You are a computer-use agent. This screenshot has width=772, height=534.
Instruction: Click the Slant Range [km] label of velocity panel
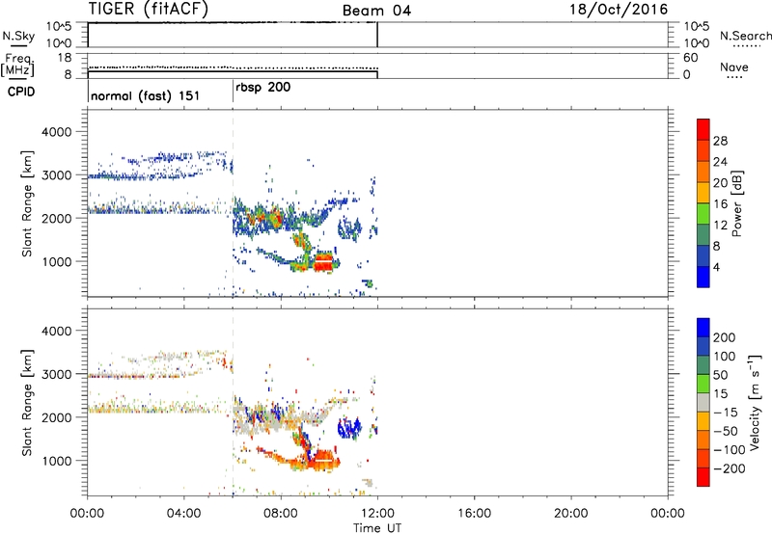[27, 402]
